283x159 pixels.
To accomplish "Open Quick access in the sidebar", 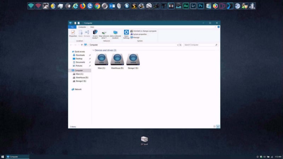I will [x=80, y=52].
